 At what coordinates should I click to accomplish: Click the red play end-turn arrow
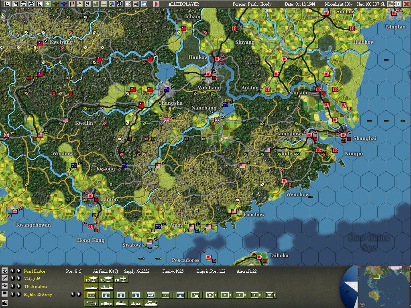(x=156, y=4)
